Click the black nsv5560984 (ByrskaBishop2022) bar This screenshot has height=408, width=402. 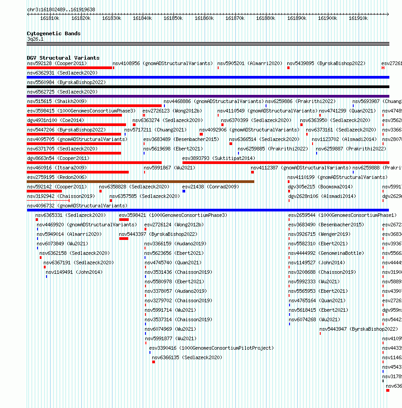point(208,87)
